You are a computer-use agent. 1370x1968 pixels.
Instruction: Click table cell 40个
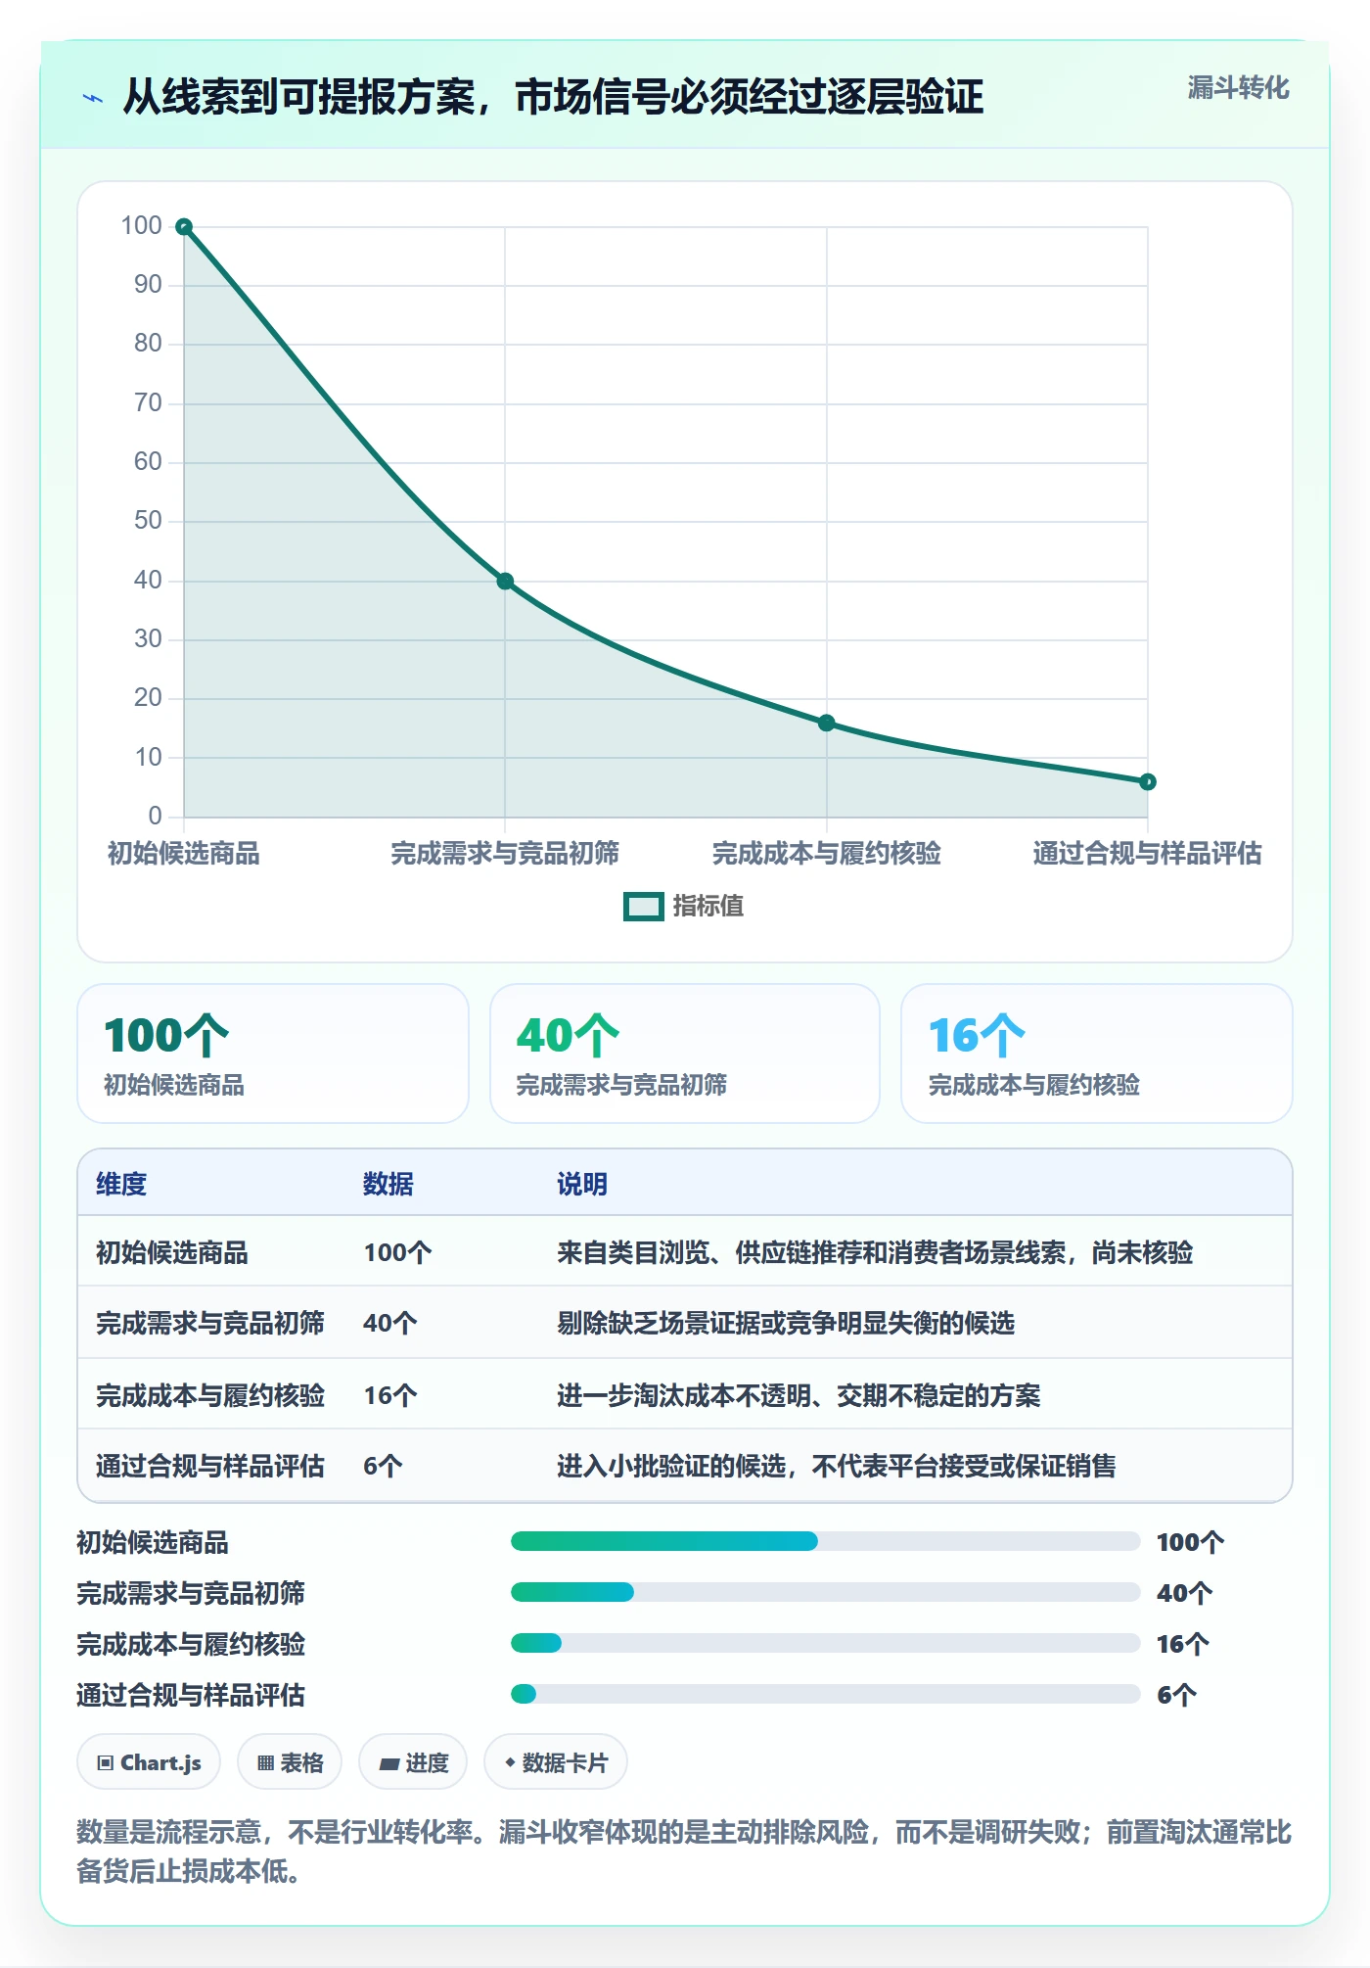click(x=390, y=1324)
